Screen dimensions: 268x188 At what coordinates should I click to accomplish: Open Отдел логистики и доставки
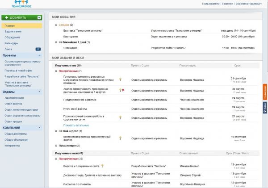tap(21, 110)
